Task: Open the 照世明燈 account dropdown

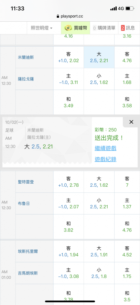Action: tap(42, 28)
